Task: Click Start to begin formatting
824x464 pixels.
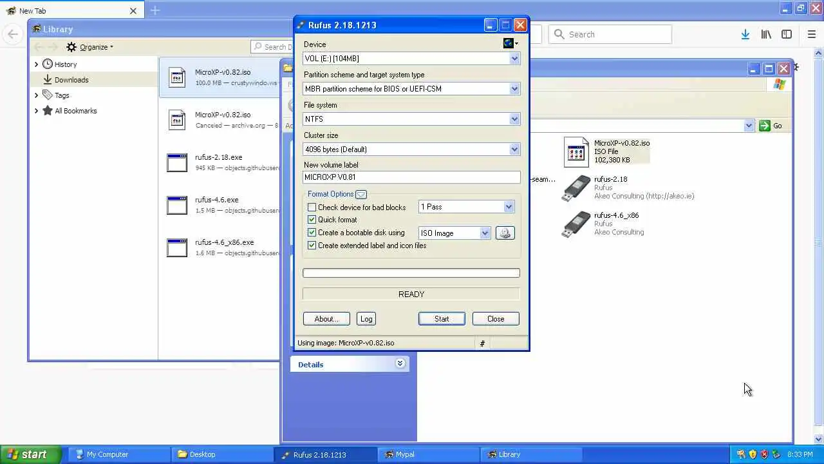Action: tap(442, 319)
